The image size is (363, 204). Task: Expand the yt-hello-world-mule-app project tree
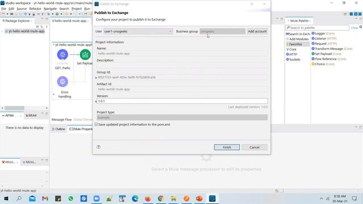coord(2,31)
